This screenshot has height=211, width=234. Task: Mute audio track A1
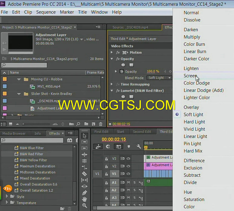128,183
